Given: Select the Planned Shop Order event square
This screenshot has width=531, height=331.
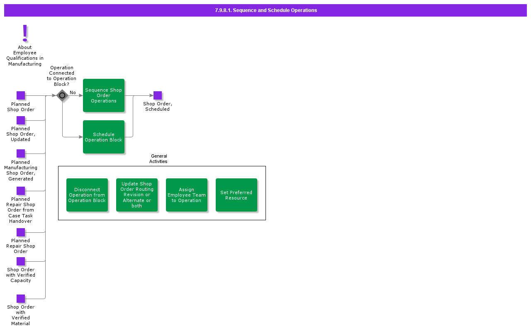Looking at the screenshot, I should 21,95.
